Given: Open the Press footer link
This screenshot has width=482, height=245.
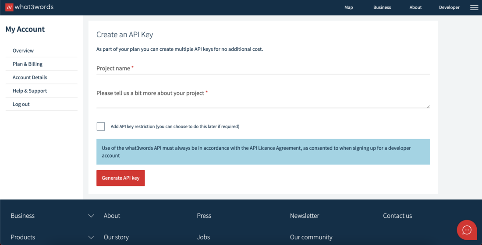Looking at the screenshot, I should click(204, 216).
